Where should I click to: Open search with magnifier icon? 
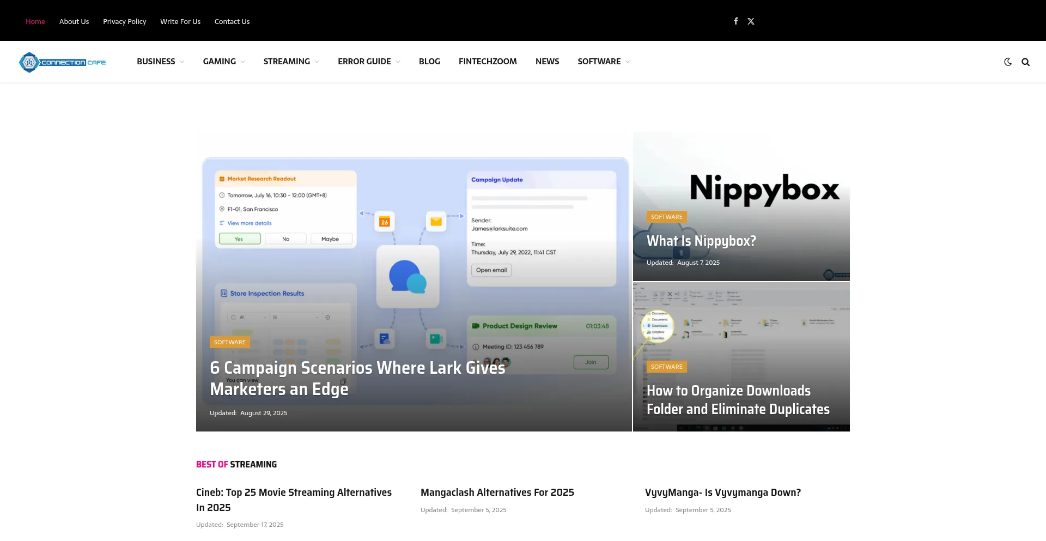tap(1025, 62)
